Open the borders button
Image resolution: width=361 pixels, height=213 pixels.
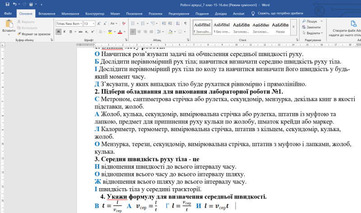click(x=180, y=32)
